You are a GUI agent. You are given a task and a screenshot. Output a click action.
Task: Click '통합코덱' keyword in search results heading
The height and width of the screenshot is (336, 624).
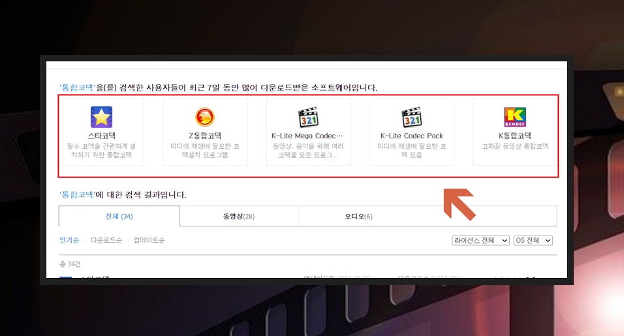(77, 195)
